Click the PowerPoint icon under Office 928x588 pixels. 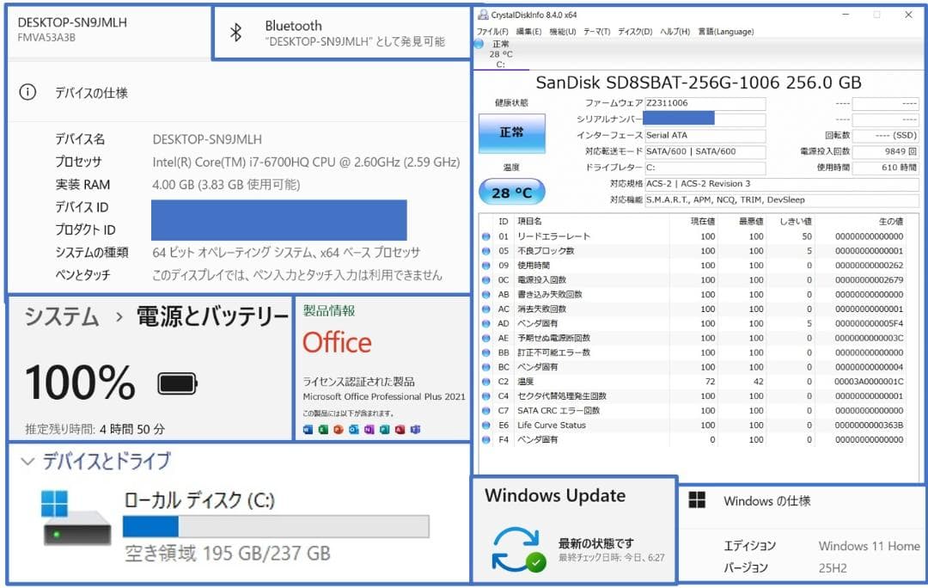[x=339, y=429]
